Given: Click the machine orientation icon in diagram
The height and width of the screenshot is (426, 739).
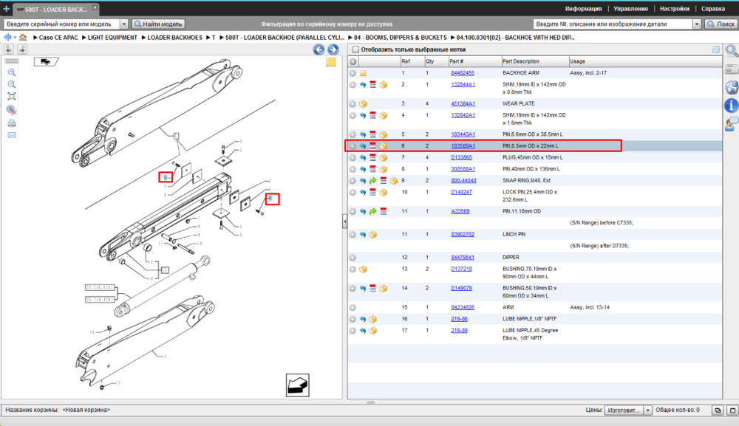Looking at the screenshot, I should pyautogui.click(x=46, y=62).
